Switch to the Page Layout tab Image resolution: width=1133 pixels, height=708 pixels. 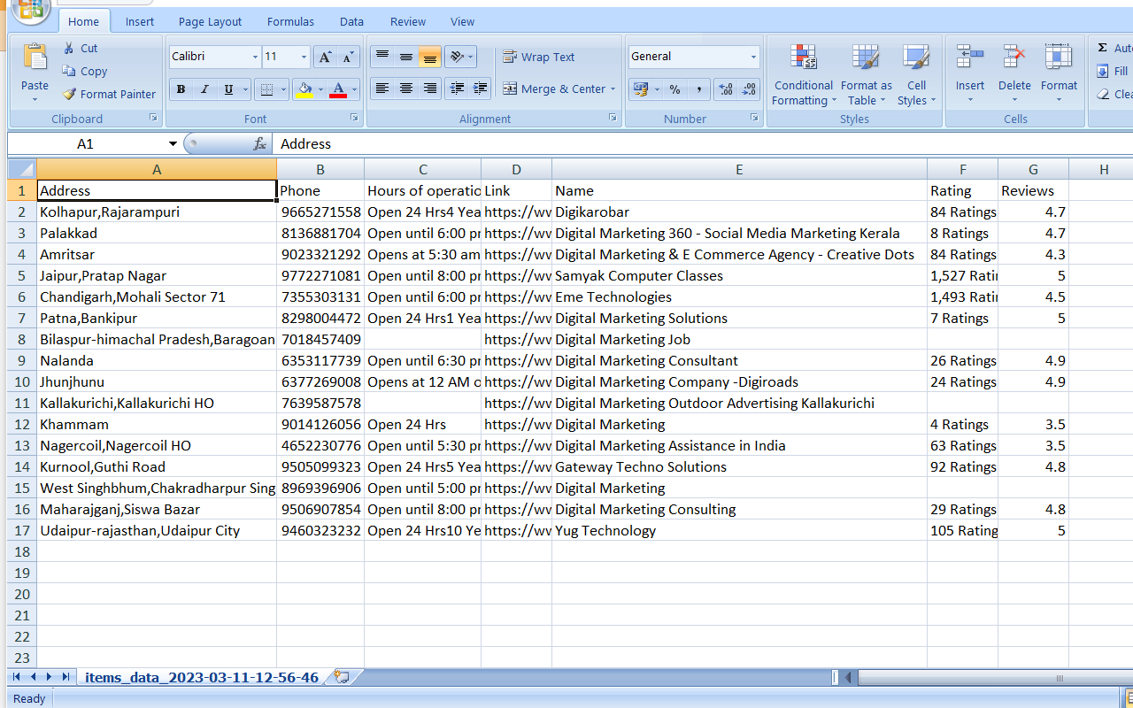[210, 21]
